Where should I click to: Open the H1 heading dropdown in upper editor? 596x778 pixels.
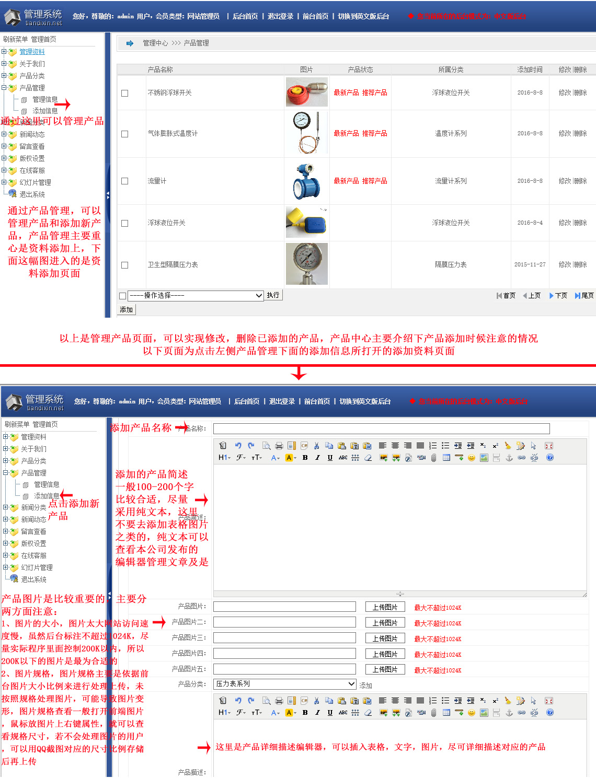pyautogui.click(x=224, y=458)
